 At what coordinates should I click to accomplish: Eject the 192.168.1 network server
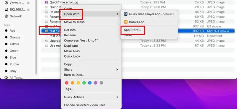click(x=28, y=9)
